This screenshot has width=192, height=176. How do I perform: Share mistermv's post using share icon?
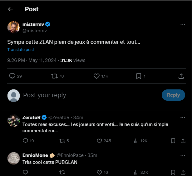pos(181,76)
